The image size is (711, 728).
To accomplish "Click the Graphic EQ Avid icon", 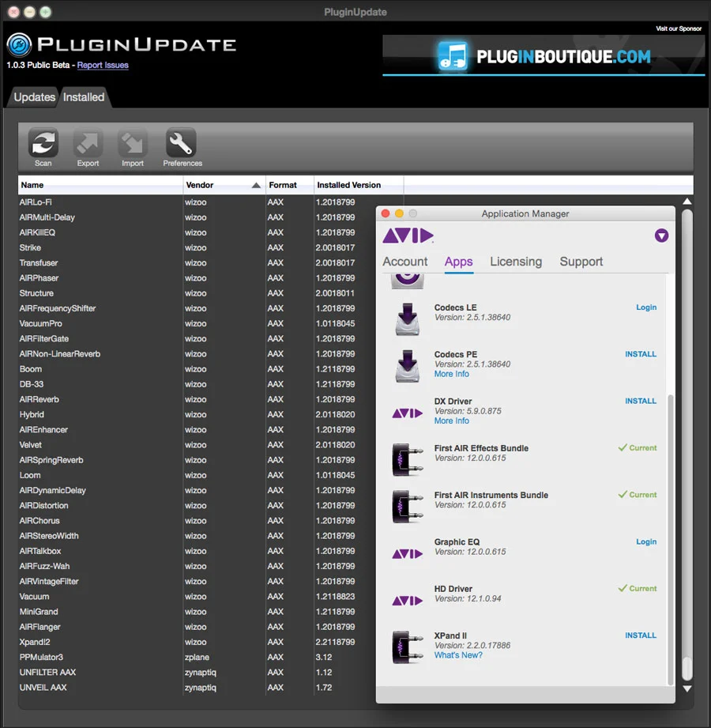I will tap(408, 553).
